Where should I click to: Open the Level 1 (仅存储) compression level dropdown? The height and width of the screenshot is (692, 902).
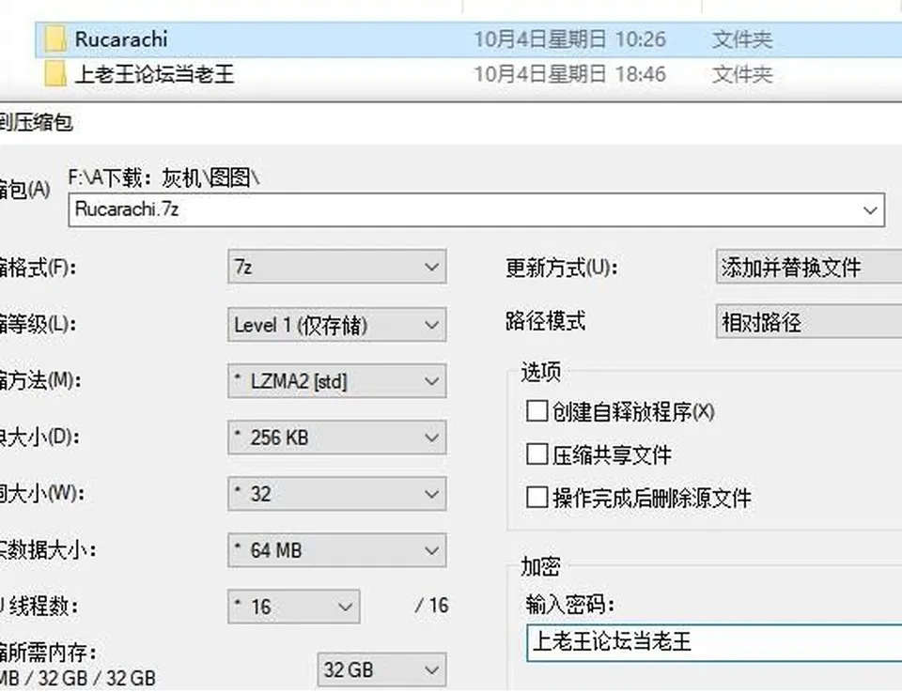[336, 325]
